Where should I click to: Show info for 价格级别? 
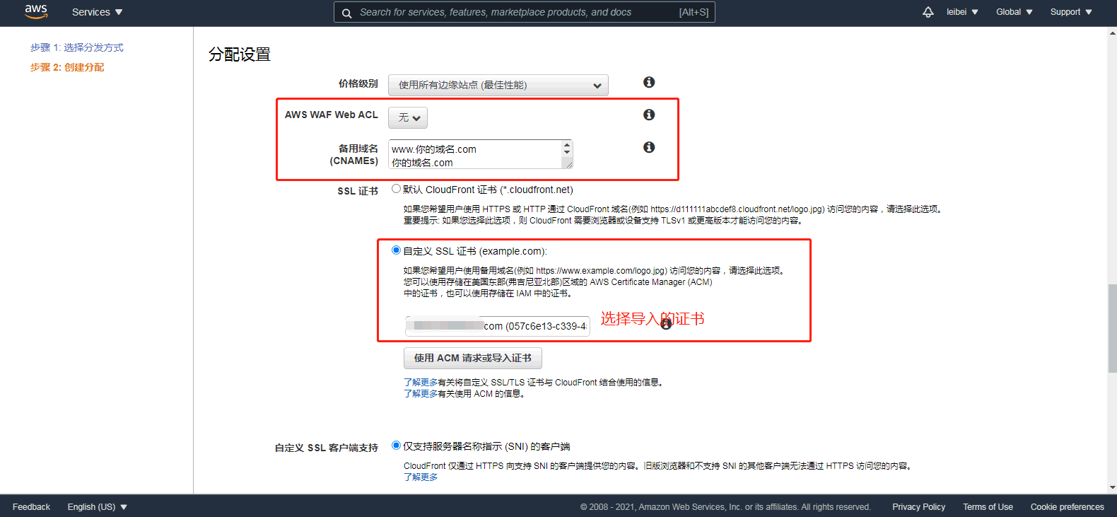pyautogui.click(x=649, y=82)
